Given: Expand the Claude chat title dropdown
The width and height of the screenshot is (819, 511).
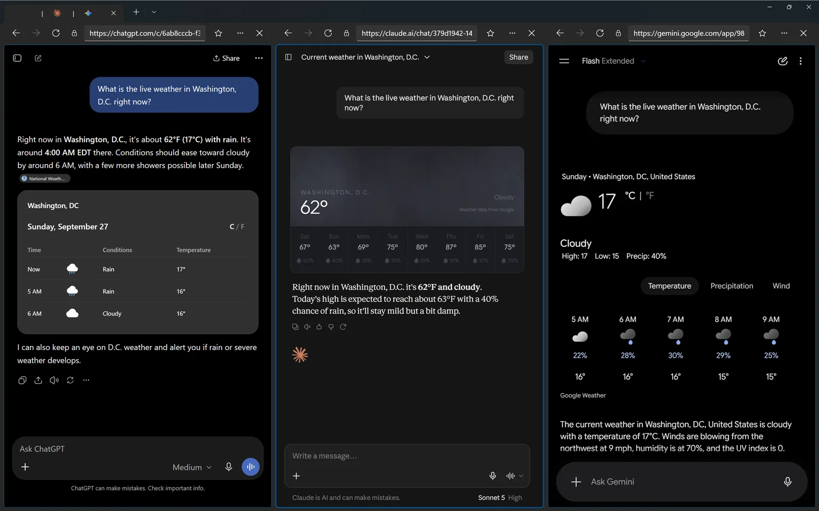Looking at the screenshot, I should (x=427, y=57).
